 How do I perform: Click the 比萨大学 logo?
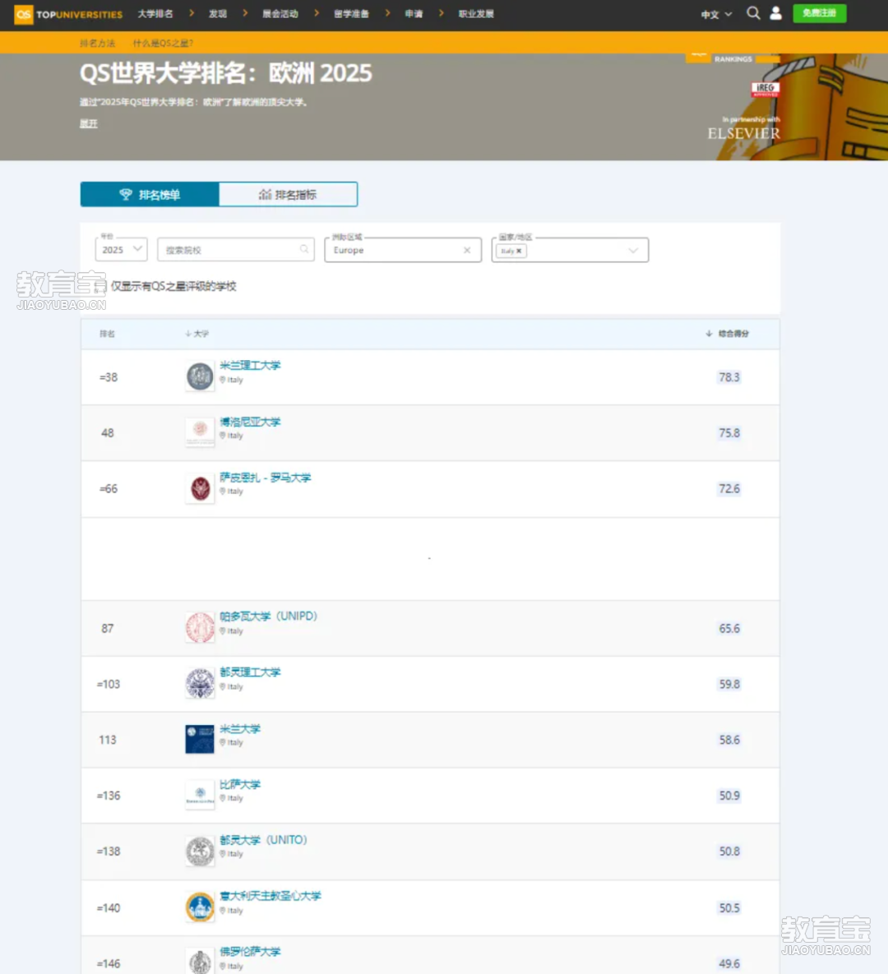(x=200, y=795)
